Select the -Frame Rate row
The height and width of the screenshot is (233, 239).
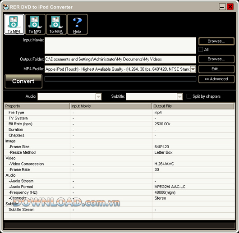coord(119,169)
